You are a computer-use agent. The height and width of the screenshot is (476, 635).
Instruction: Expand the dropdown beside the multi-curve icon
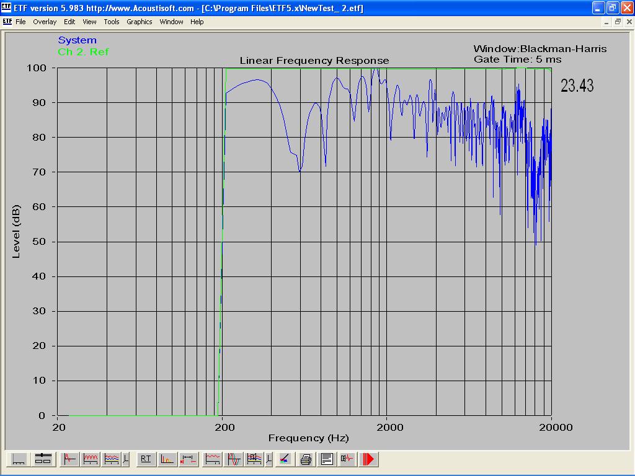[x=126, y=459]
